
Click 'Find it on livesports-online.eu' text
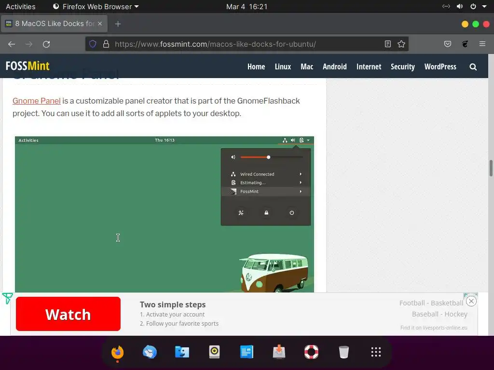point(434,328)
